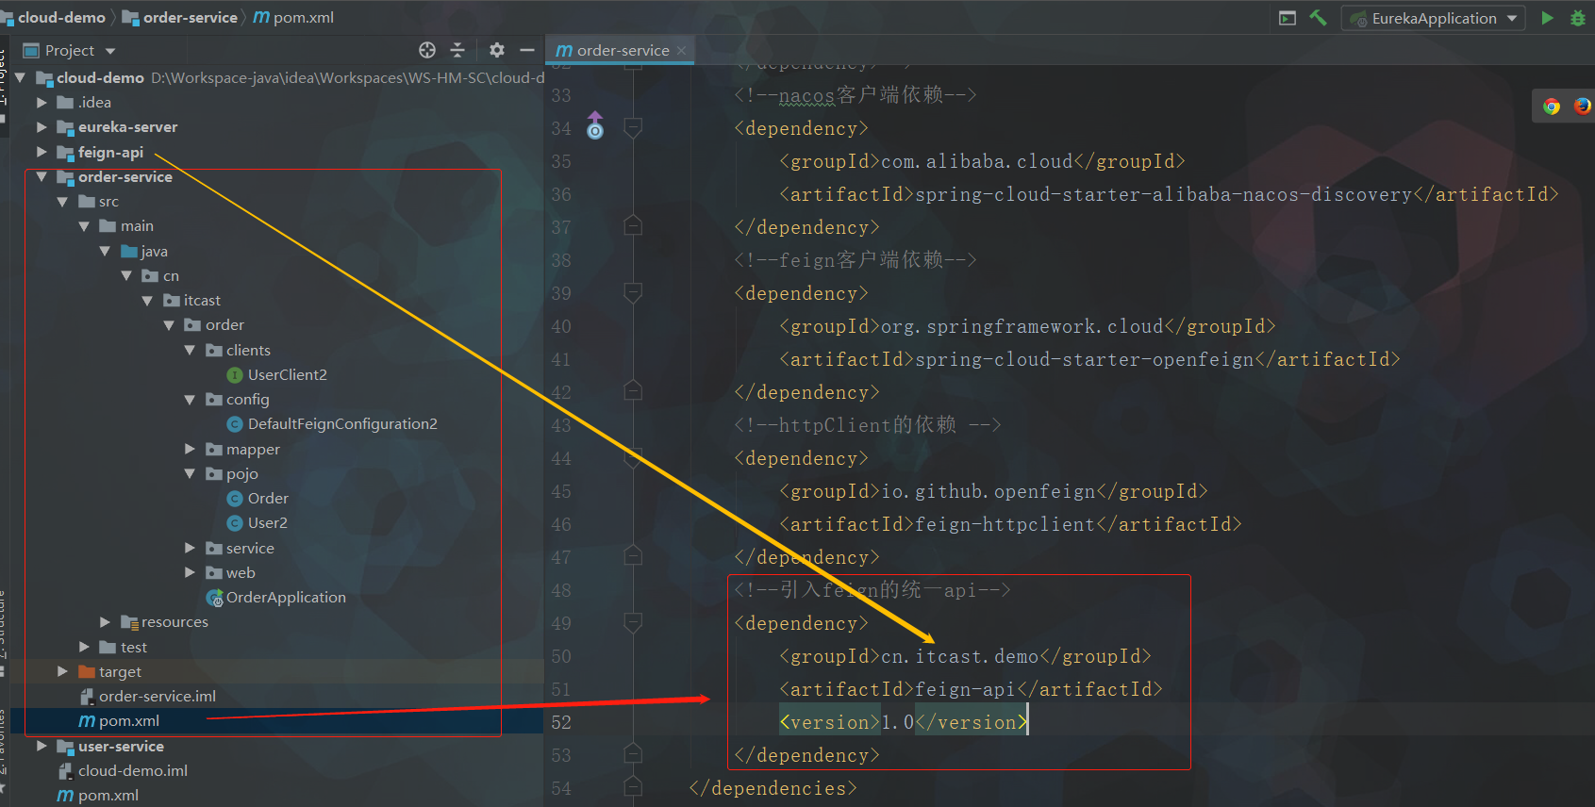Place cursor in feign-api artifactId text
This screenshot has width=1595, height=807.
pyautogui.click(x=966, y=689)
